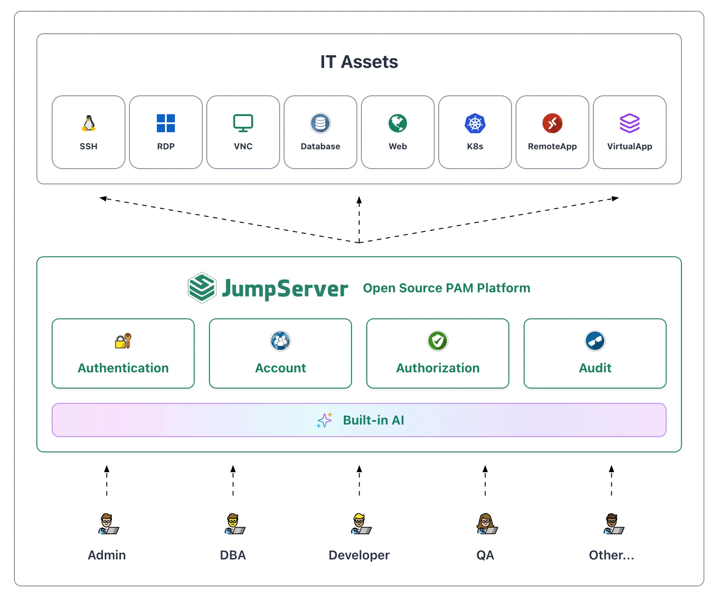Image resolution: width=721 pixels, height=599 pixels.
Task: Click the Authorization shield checkmark icon
Action: (438, 341)
